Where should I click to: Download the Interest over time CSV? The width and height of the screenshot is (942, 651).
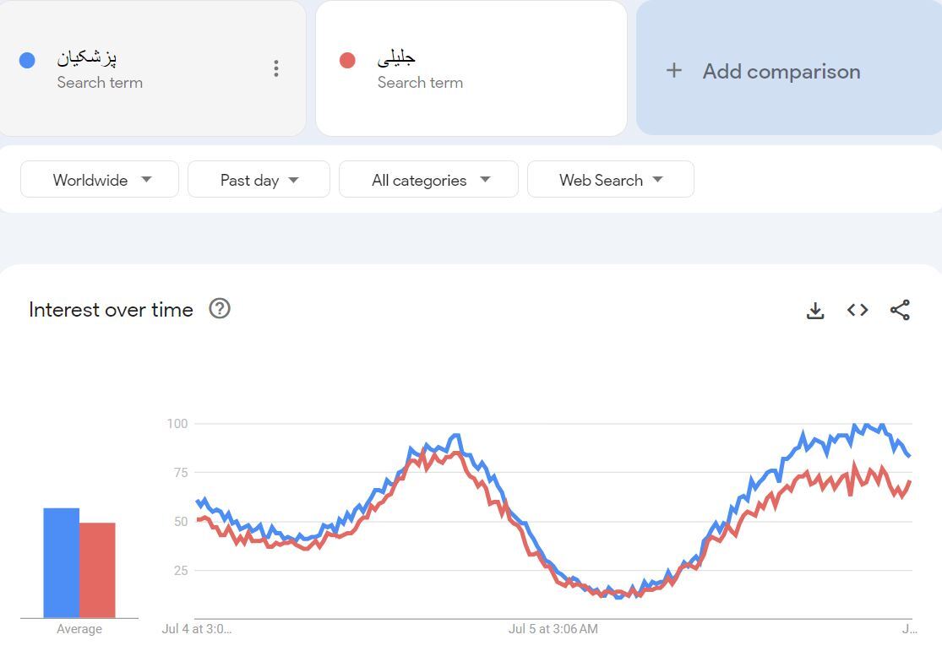pos(814,311)
